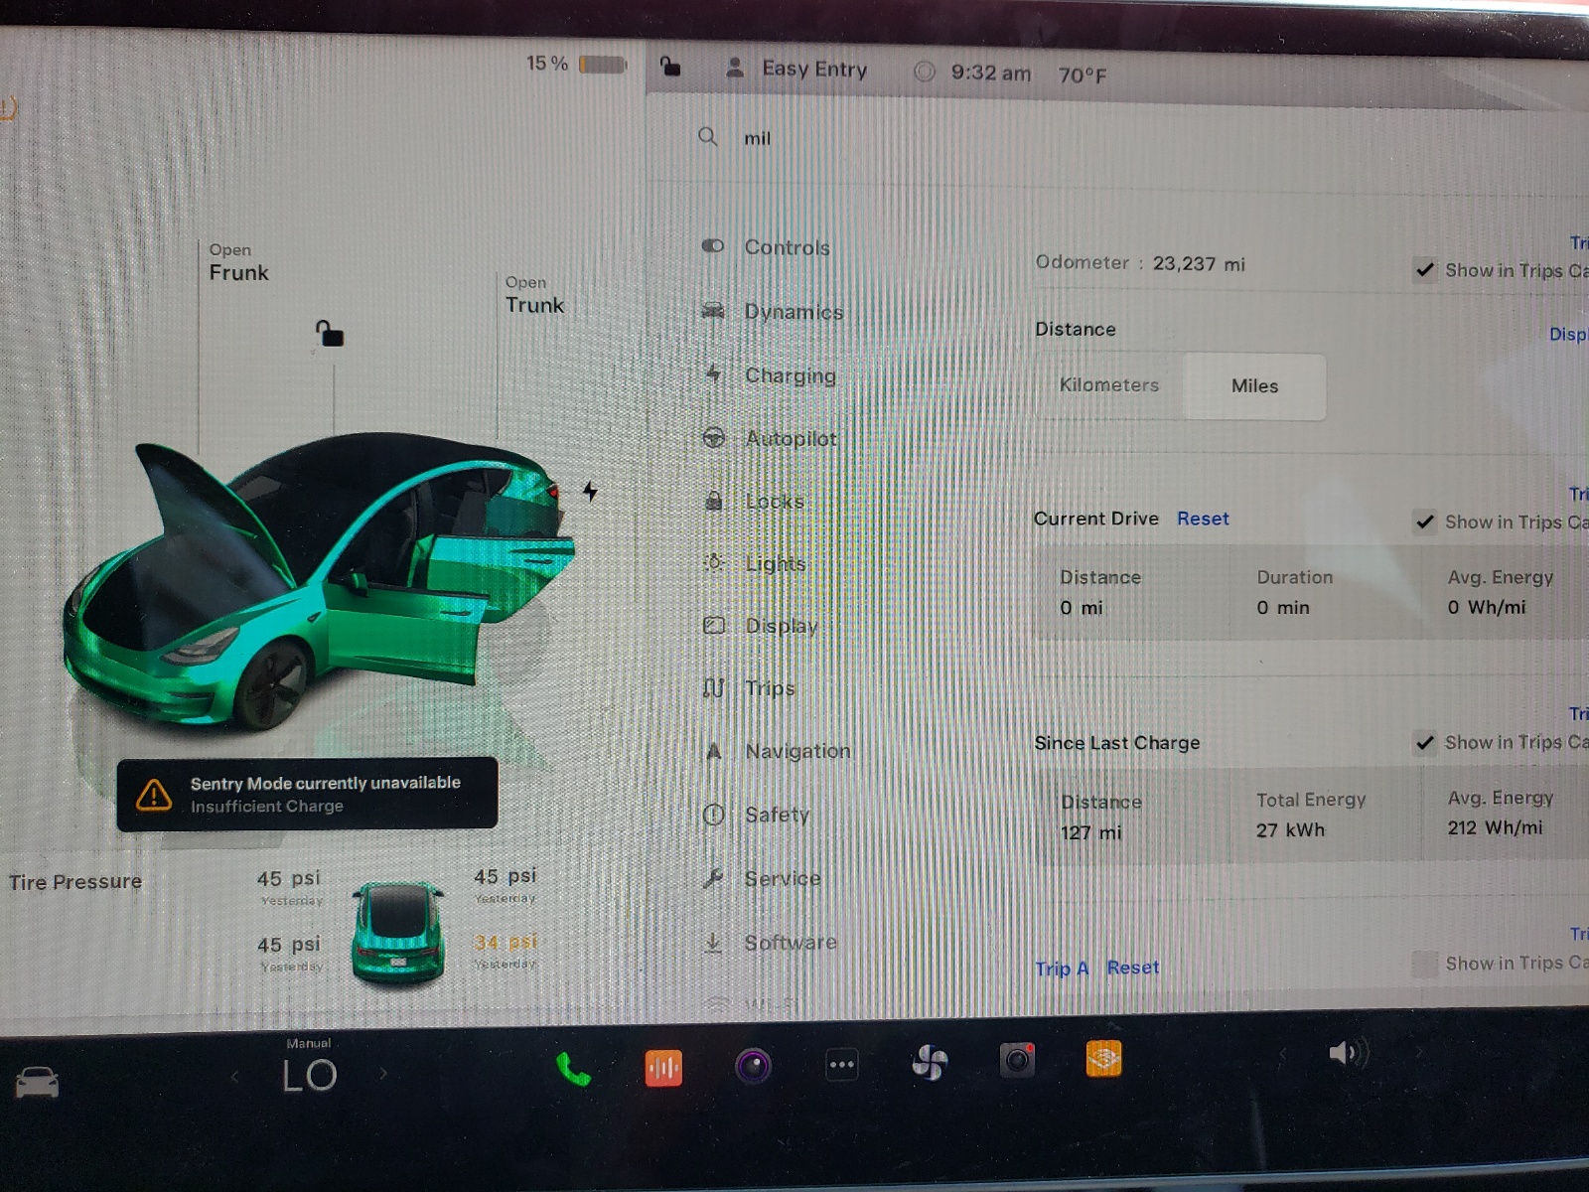Decrease temperature with left chevron
Viewport: 1589px width, 1192px height.
coord(234,1076)
